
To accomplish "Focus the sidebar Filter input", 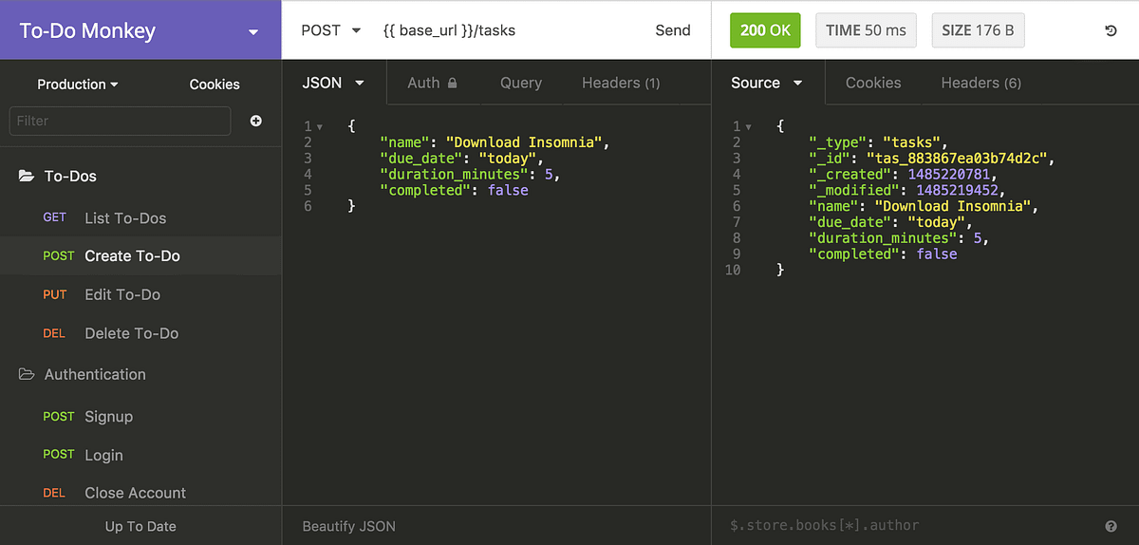I will pos(120,121).
